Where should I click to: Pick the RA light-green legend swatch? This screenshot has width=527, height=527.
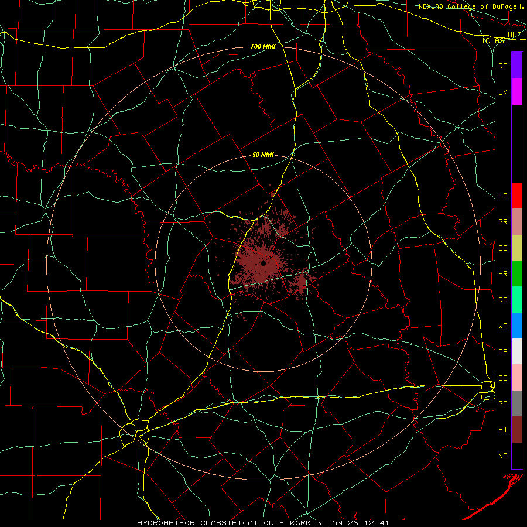click(517, 300)
